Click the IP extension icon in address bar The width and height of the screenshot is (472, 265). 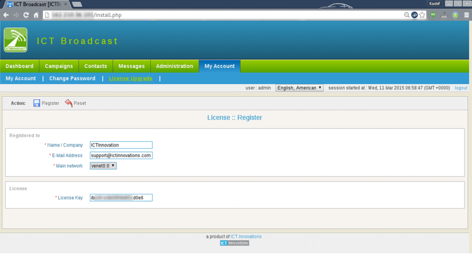click(x=414, y=15)
